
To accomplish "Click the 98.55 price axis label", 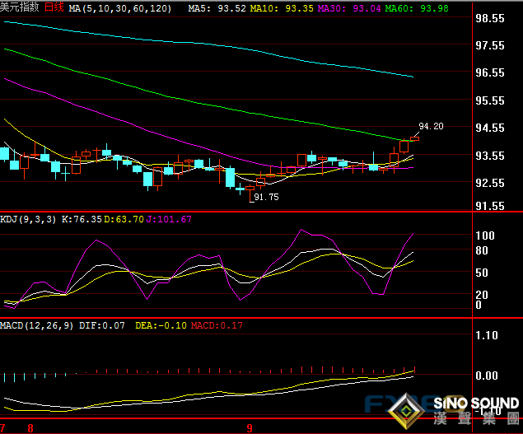I will (x=491, y=18).
